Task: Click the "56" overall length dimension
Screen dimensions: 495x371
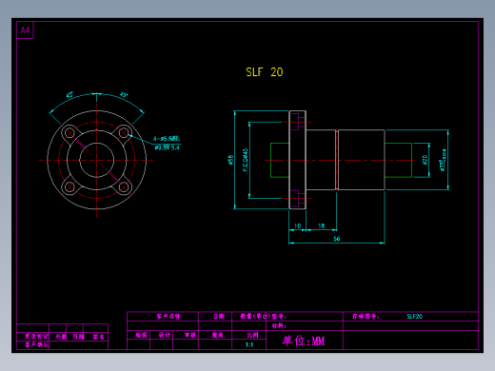Action: 337,239
